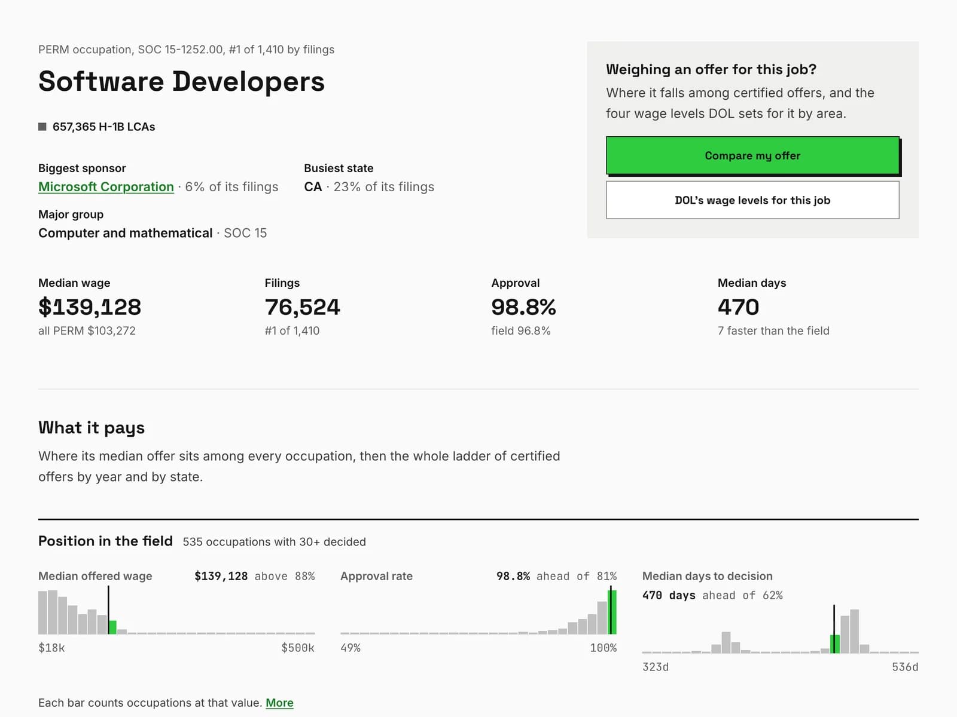
Task: Click the 536d axis label
Action: click(x=905, y=667)
